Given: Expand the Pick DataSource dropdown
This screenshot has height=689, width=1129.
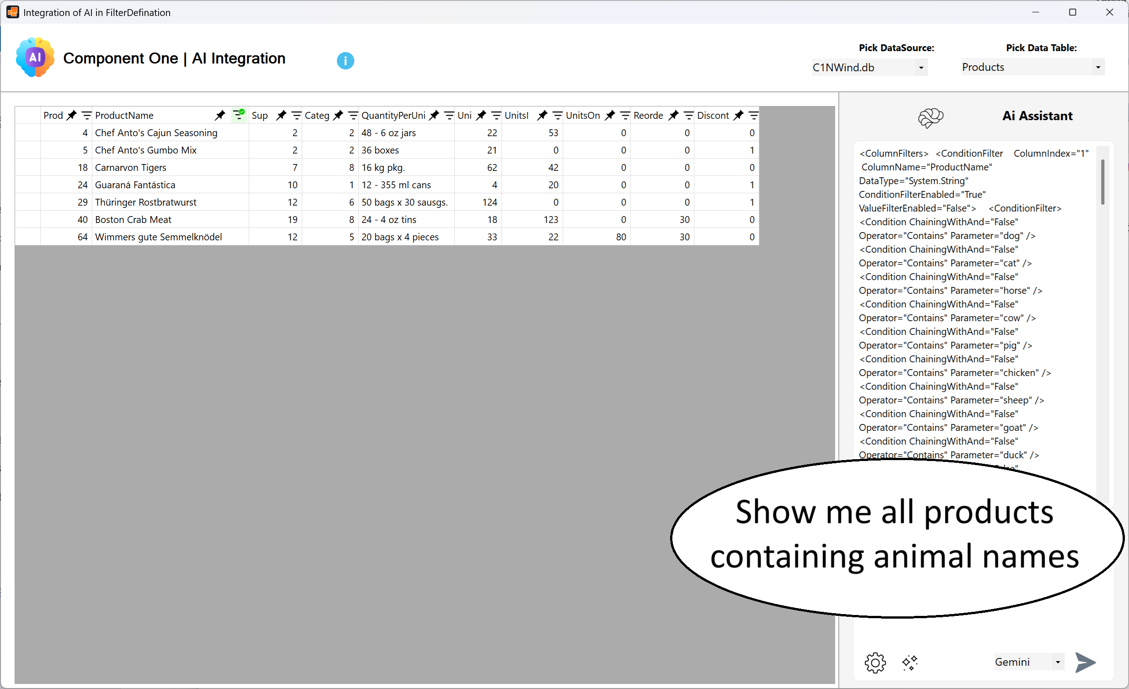Looking at the screenshot, I should pyautogui.click(x=921, y=67).
